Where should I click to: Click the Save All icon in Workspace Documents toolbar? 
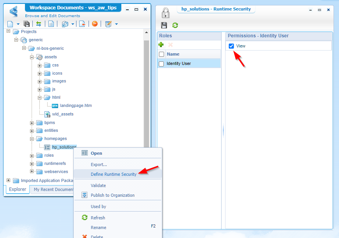pyautogui.click(x=27, y=24)
